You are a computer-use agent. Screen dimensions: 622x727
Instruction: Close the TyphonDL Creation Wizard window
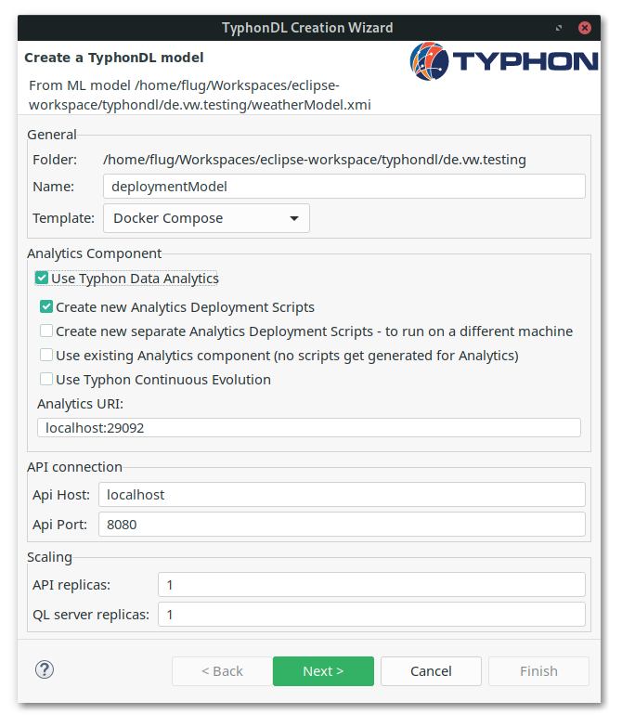point(585,28)
